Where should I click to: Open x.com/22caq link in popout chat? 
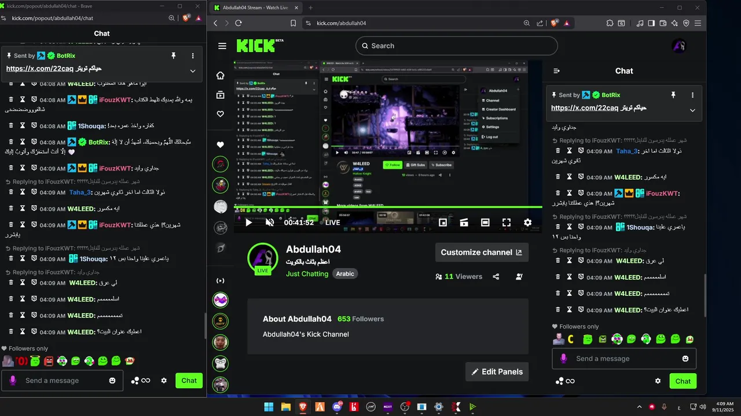pyautogui.click(x=39, y=68)
